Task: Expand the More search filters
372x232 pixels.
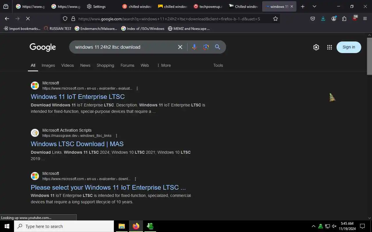Action: [x=164, y=65]
